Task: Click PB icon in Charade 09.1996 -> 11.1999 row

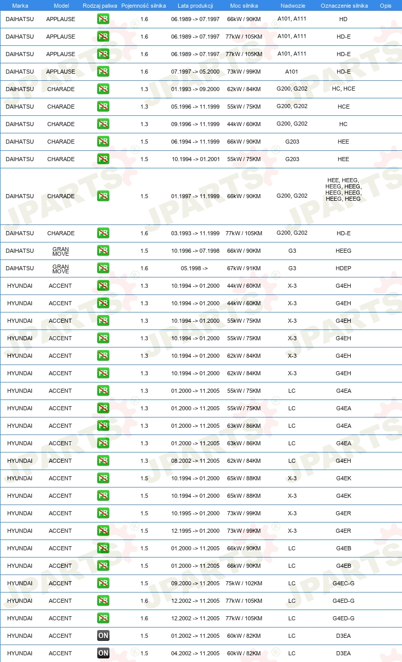Action: 103,124
